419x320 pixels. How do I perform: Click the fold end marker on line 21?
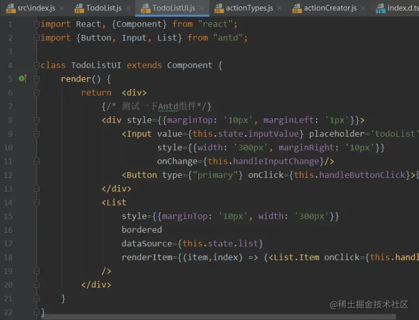pos(37,298)
